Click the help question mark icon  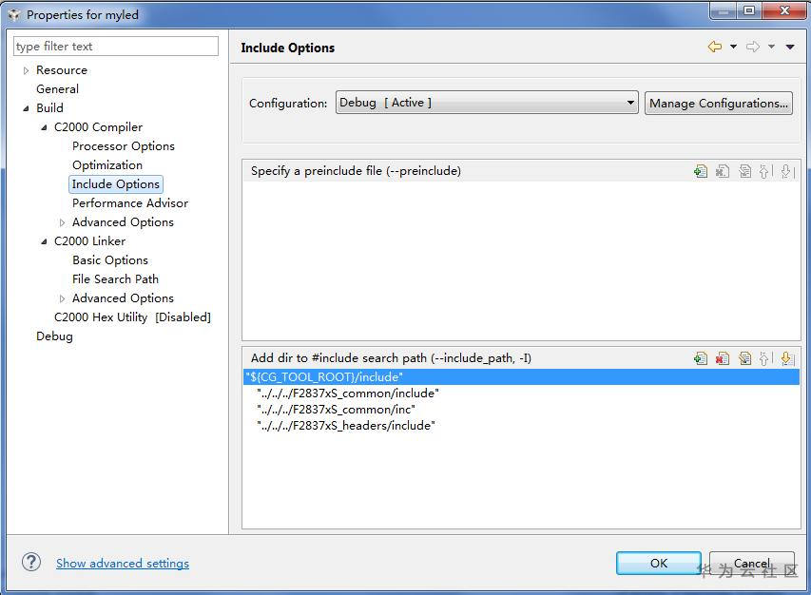coord(31,562)
